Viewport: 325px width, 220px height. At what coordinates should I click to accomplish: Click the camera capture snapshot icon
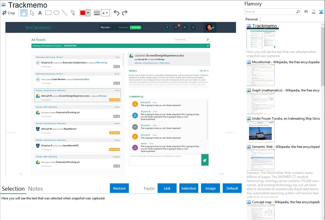click(306, 12)
